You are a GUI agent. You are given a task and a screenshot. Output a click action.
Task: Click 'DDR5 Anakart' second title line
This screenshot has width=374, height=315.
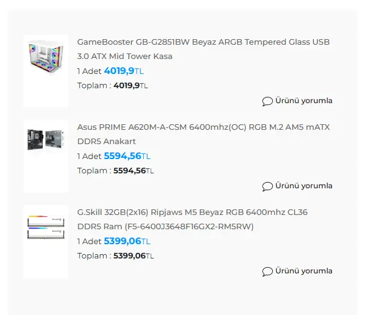[107, 142]
